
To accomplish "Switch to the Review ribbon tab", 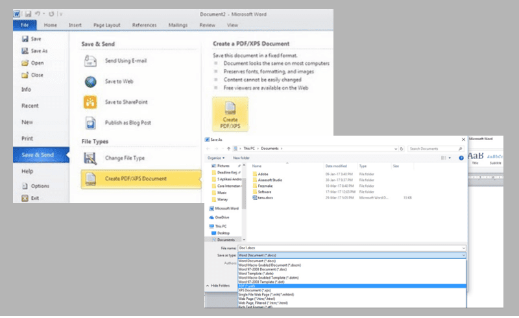I will click(207, 25).
